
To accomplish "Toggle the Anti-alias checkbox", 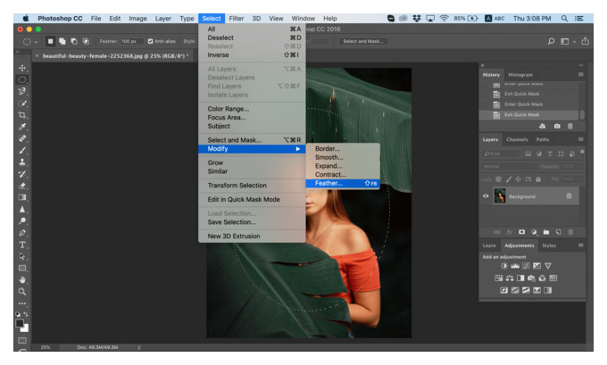I will (150, 41).
